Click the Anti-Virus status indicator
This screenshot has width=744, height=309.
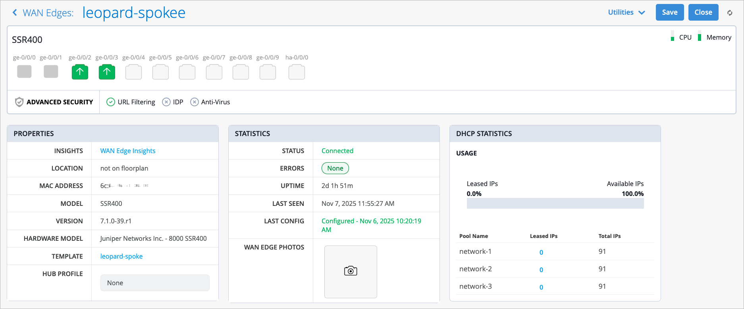[x=195, y=102]
